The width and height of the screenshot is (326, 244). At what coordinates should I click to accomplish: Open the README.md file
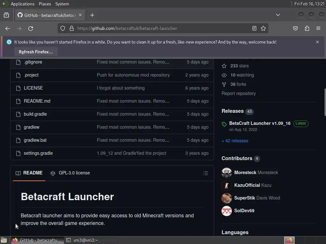click(37, 101)
